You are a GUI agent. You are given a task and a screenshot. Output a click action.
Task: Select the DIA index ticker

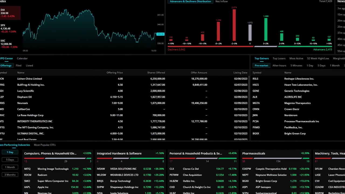tap(10, 13)
